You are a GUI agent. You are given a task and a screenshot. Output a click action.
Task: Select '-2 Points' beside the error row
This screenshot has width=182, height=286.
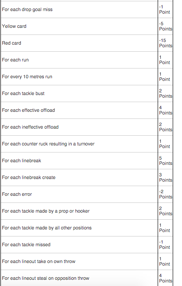(x=165, y=194)
